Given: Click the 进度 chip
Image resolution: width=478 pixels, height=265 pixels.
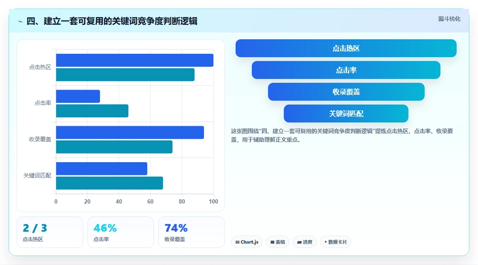Looking at the screenshot, I should (x=305, y=242).
